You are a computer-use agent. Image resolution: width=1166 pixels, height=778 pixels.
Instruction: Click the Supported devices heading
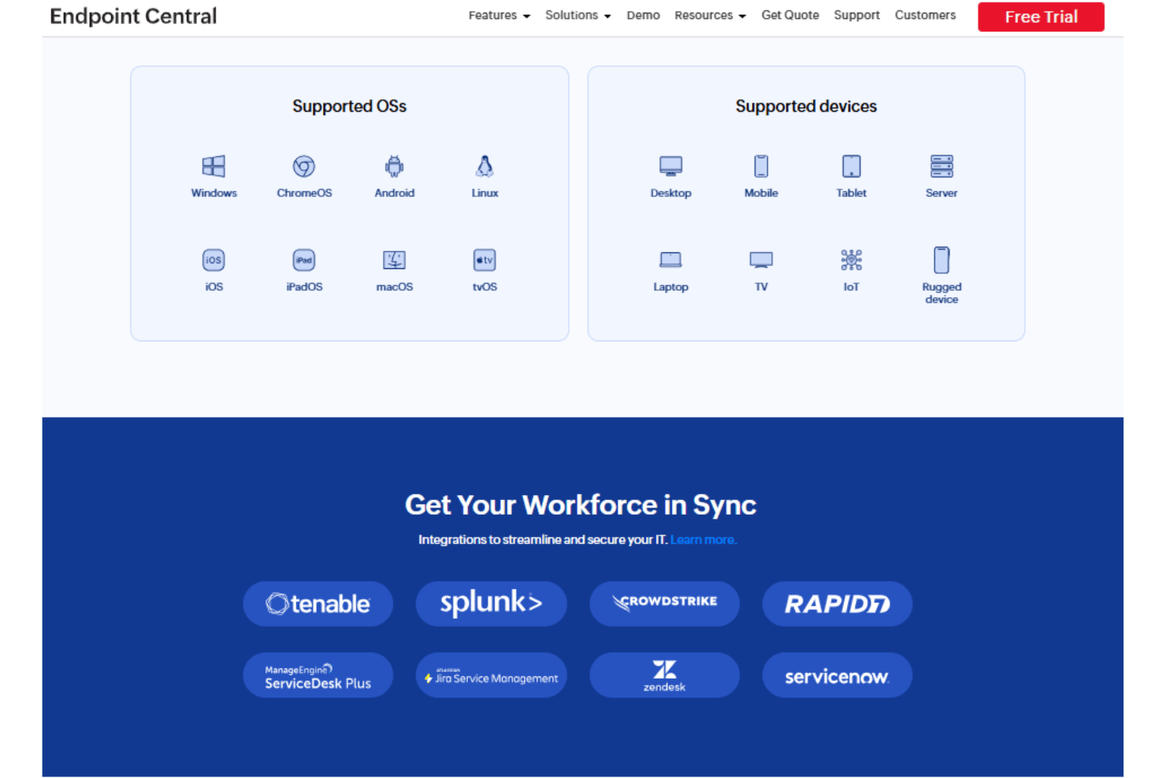pos(806,106)
